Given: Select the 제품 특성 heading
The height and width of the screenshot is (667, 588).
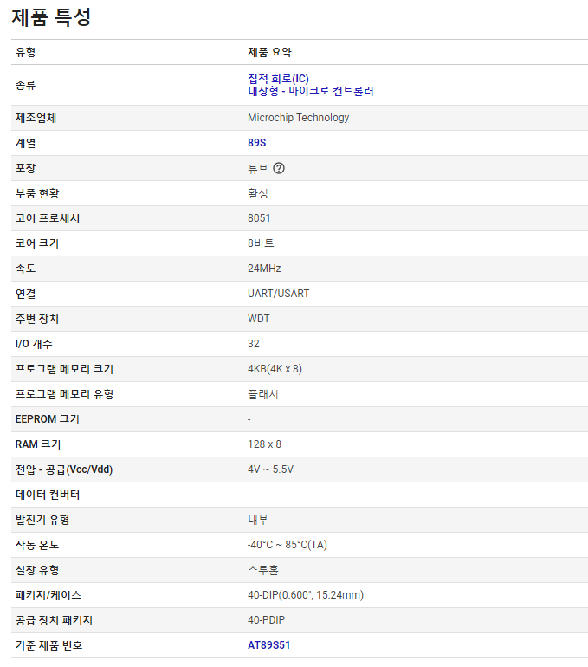Looking at the screenshot, I should click(51, 17).
